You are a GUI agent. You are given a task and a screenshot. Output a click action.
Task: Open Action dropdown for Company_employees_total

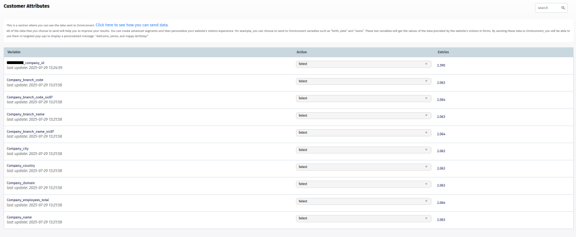click(x=363, y=201)
